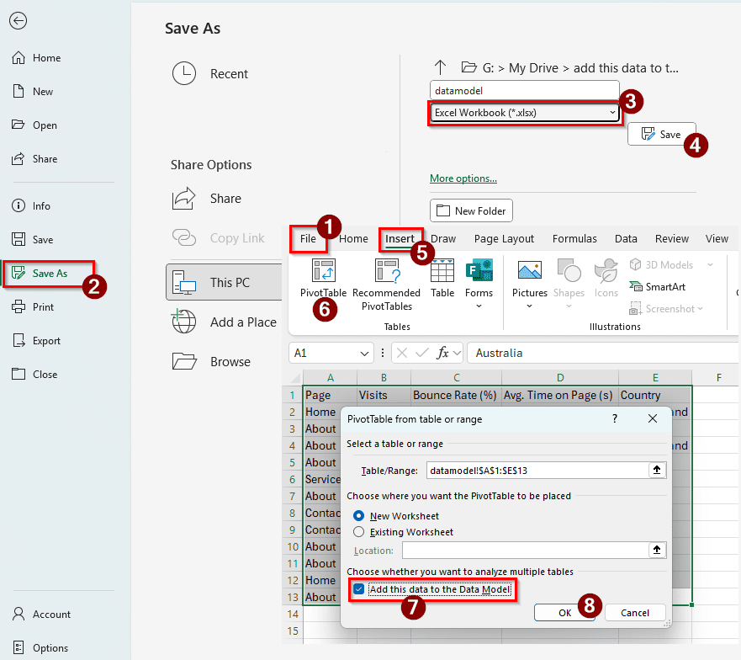Image resolution: width=741 pixels, height=660 pixels.
Task: Select Save As in the sidebar
Action: 50,274
